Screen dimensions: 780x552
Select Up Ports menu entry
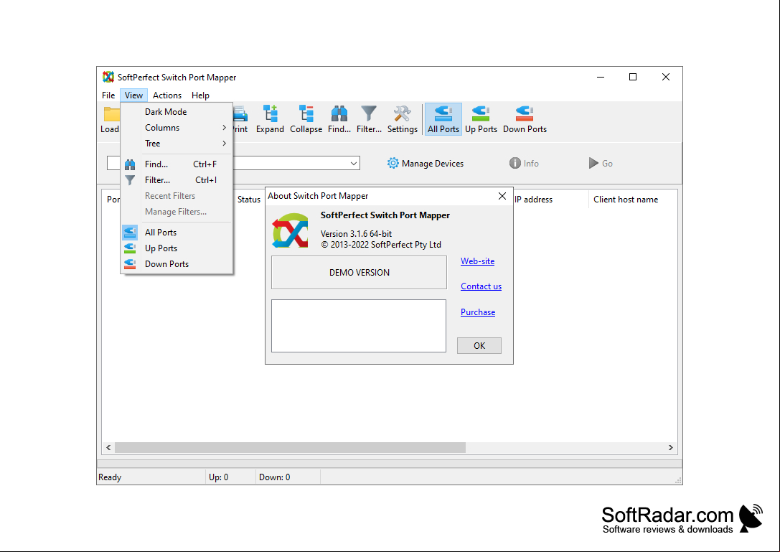click(x=177, y=248)
